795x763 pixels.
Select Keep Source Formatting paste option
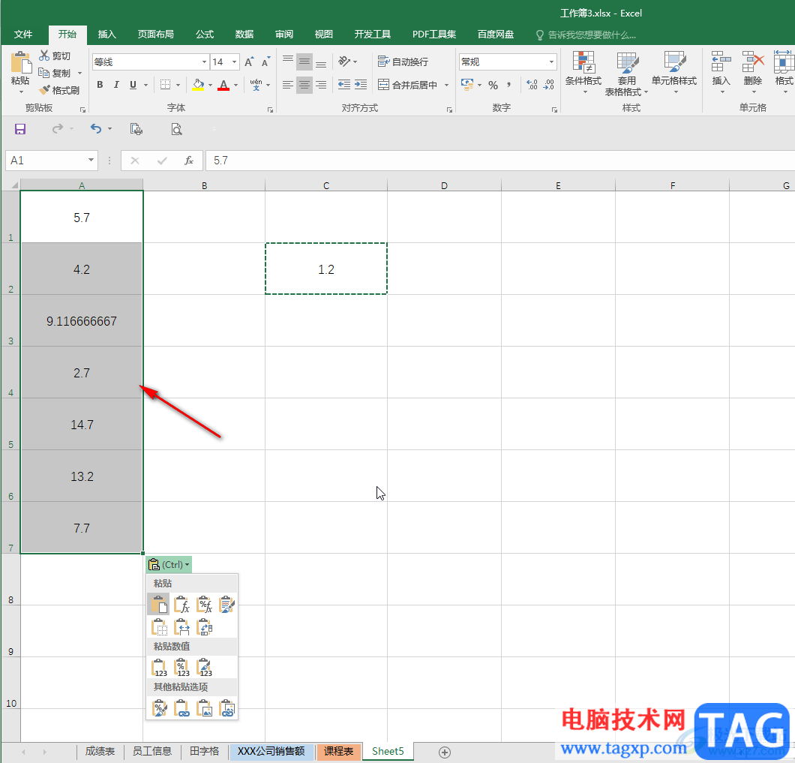tap(226, 604)
